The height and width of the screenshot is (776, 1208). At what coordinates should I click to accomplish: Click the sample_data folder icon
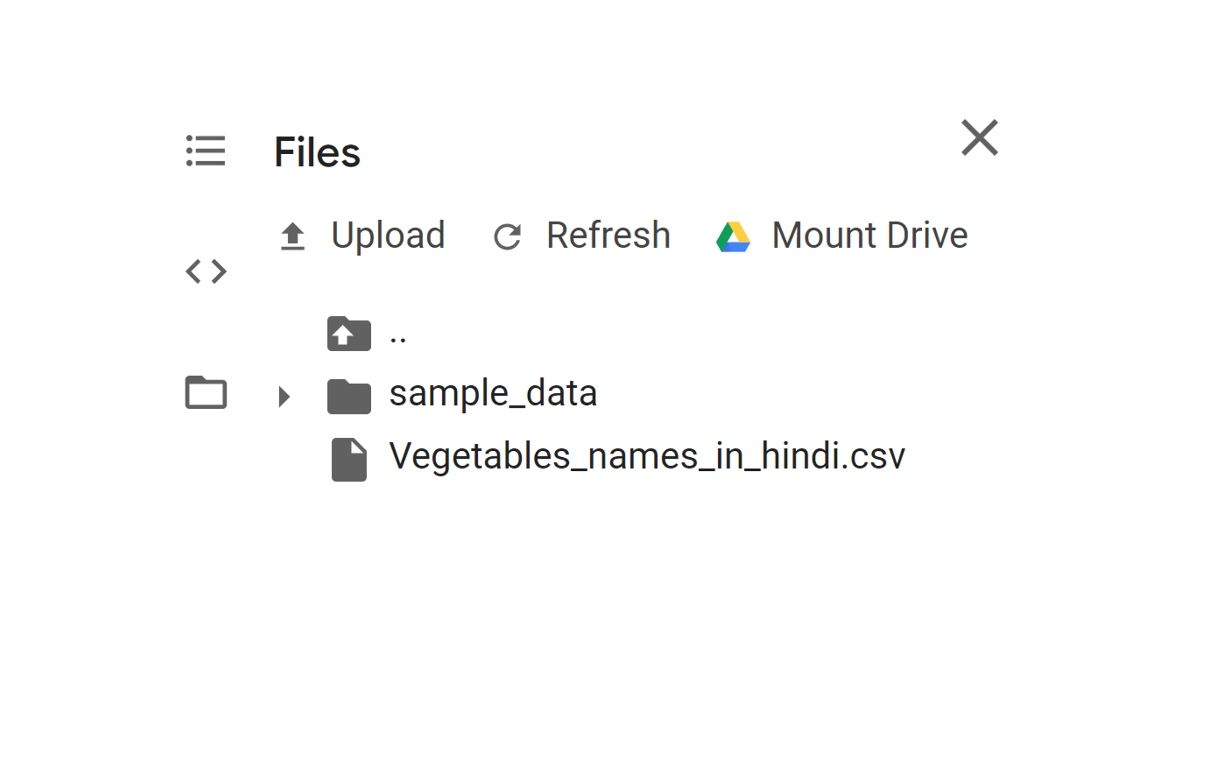coord(349,396)
